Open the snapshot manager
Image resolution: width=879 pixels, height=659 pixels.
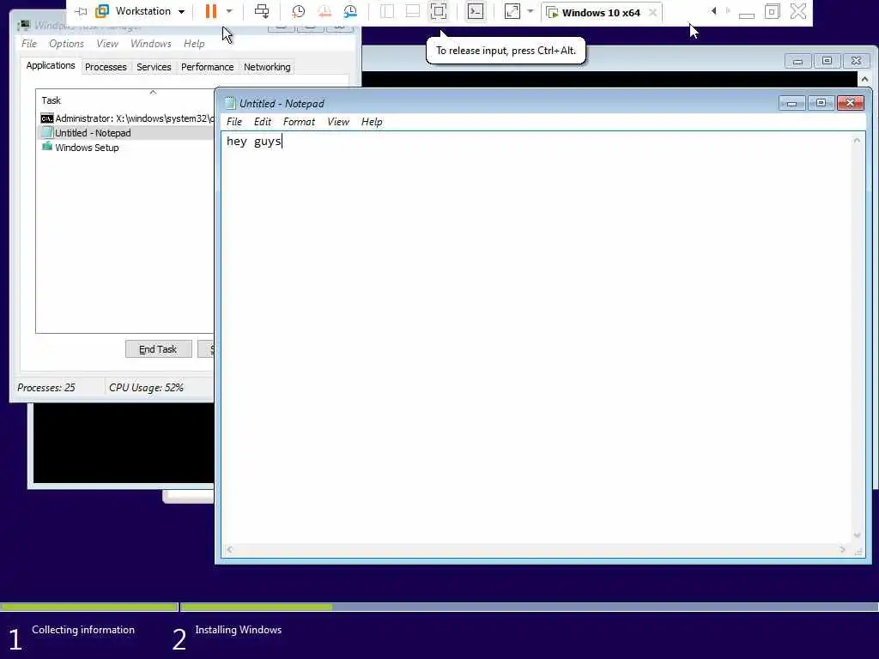tap(350, 11)
